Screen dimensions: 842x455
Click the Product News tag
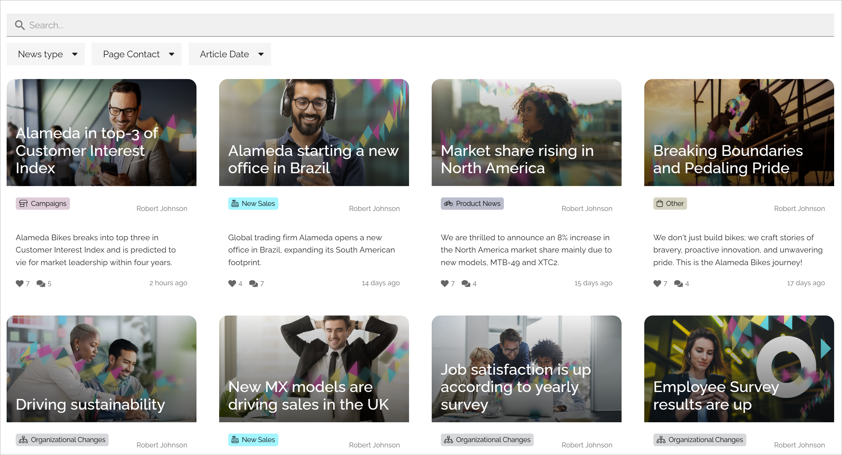(x=472, y=204)
